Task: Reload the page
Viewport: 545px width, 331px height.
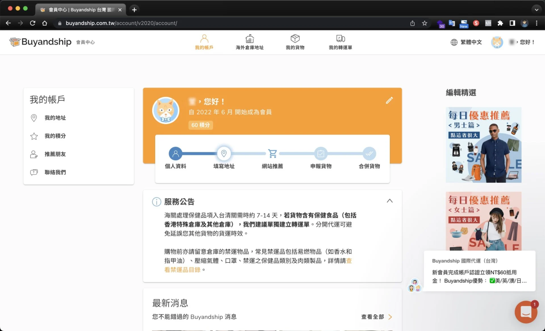Action: tap(33, 23)
